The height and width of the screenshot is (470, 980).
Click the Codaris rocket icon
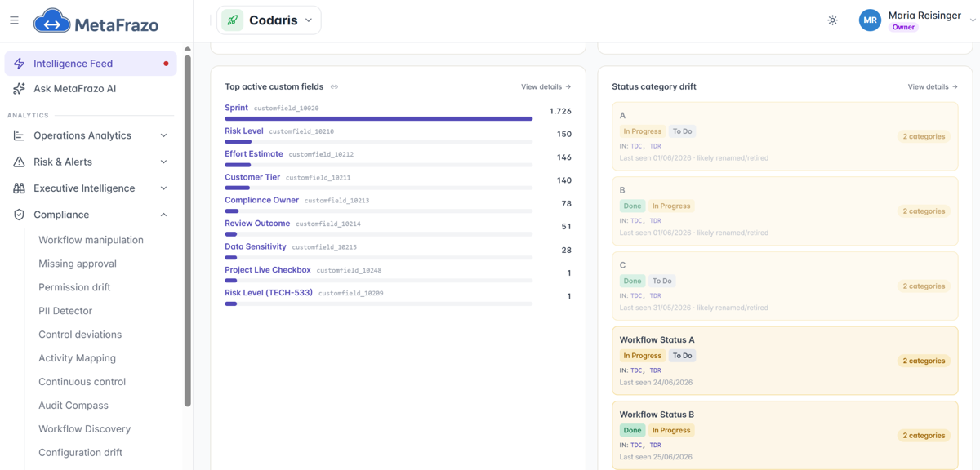233,20
